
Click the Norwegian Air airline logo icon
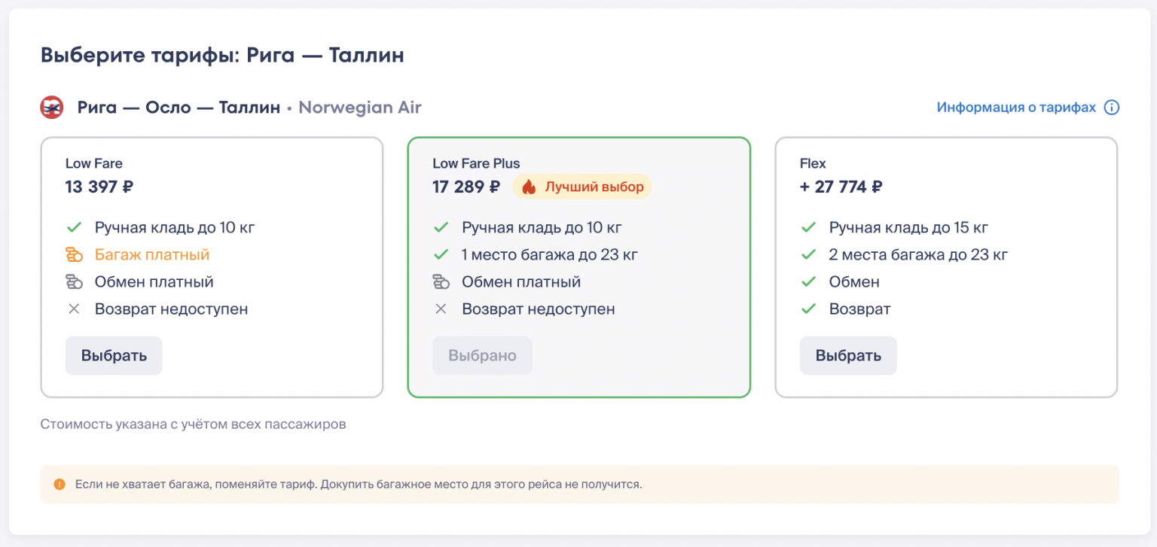pos(52,108)
